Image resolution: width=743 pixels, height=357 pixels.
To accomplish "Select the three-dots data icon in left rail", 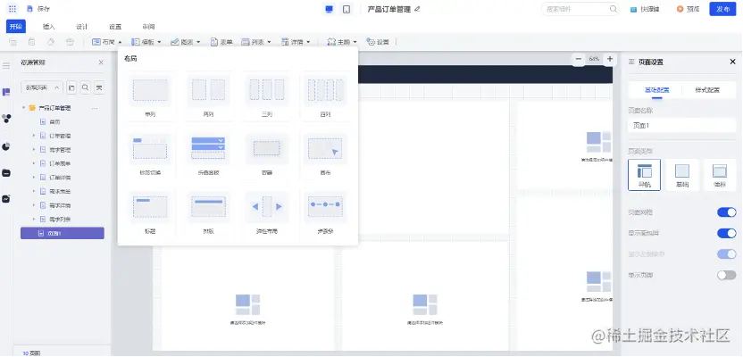I will 6,119.
